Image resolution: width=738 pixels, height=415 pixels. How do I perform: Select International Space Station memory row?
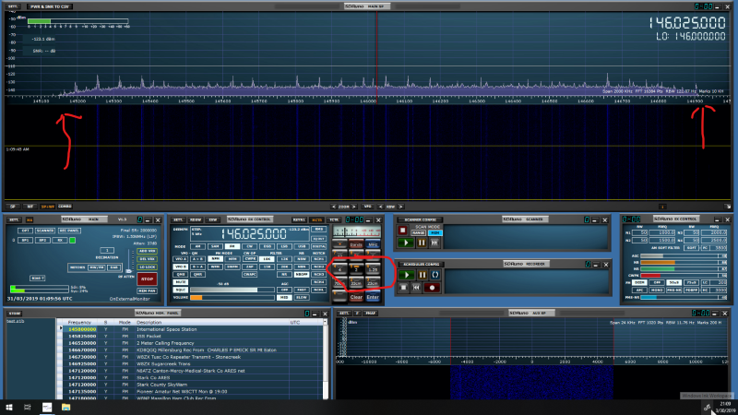point(193,329)
